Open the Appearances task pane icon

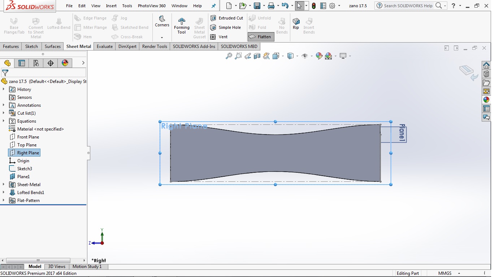(x=486, y=100)
